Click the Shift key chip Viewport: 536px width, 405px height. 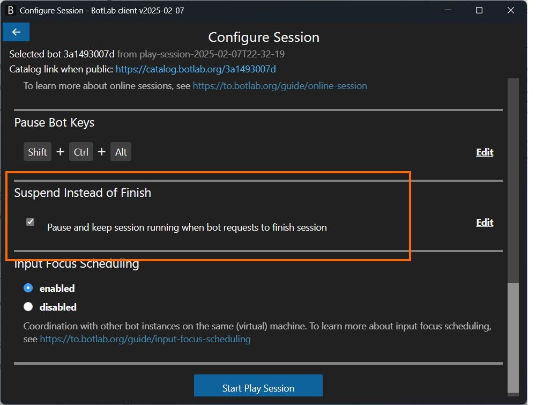tap(38, 152)
